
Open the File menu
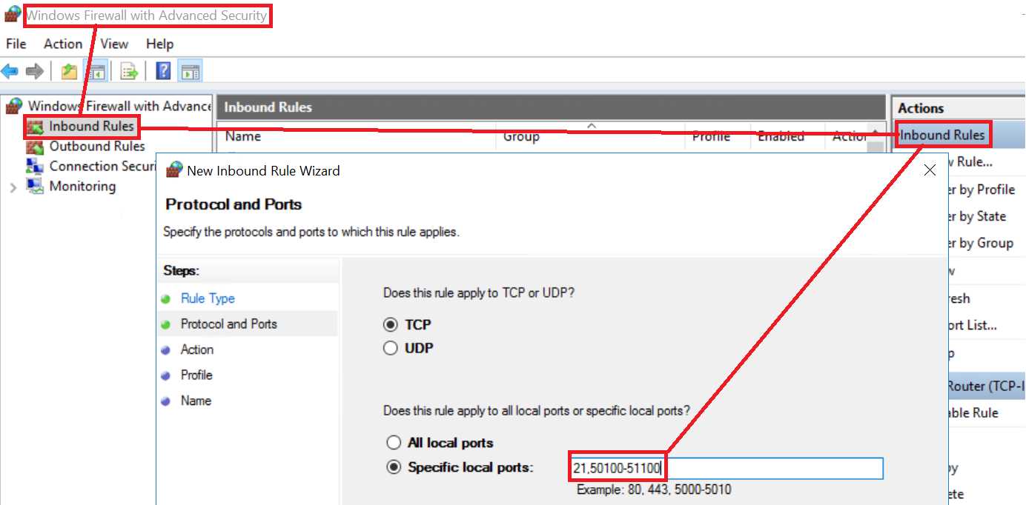click(x=16, y=44)
